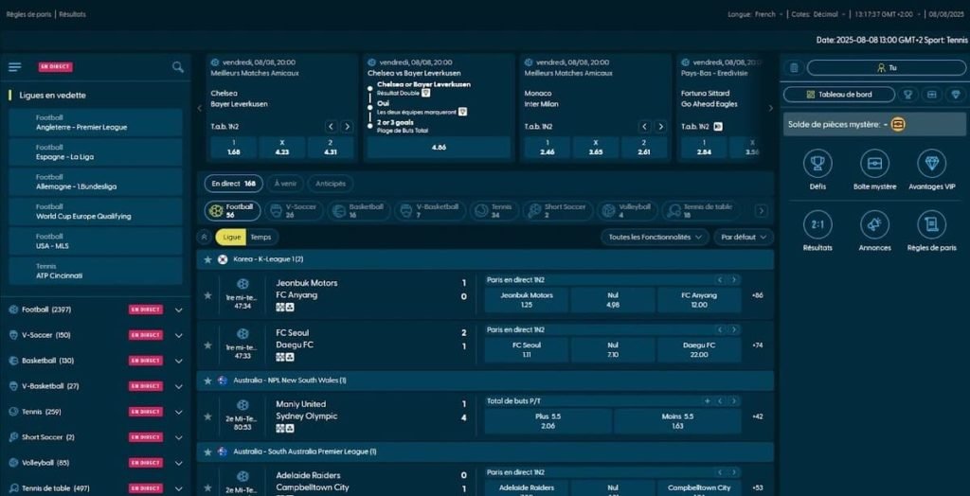Open the Toutes les Fonctionnalités dropdown
The width and height of the screenshot is (970, 496).
[x=654, y=237]
